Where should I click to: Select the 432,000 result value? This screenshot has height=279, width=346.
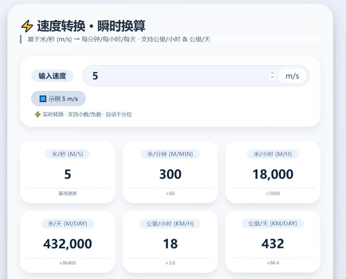[67, 244]
